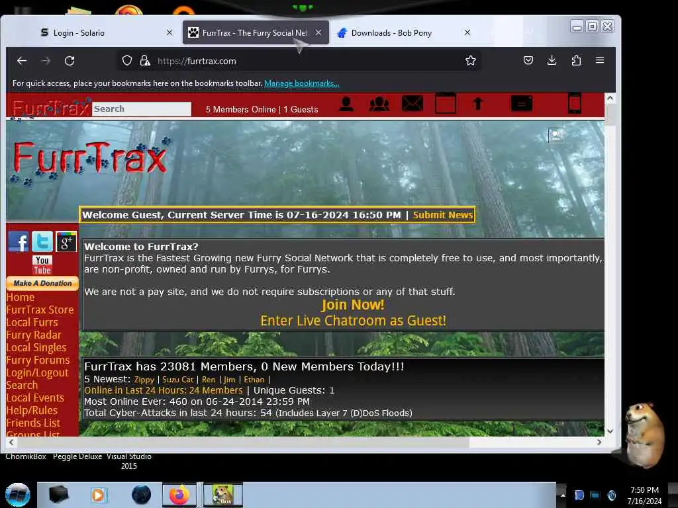Switch to Firefox on the taskbar
Image resolution: width=678 pixels, height=508 pixels.
179,495
